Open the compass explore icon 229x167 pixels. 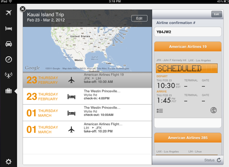pyautogui.click(x=9, y=59)
